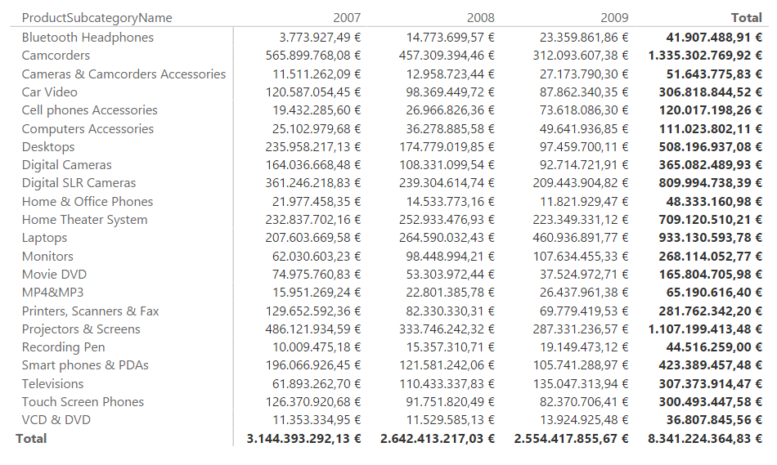
Task: Select the Digital SLR Cameras row
Action: pos(79,183)
